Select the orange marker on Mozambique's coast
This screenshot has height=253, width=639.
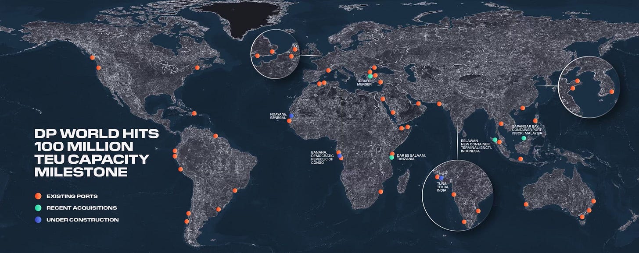(380, 191)
